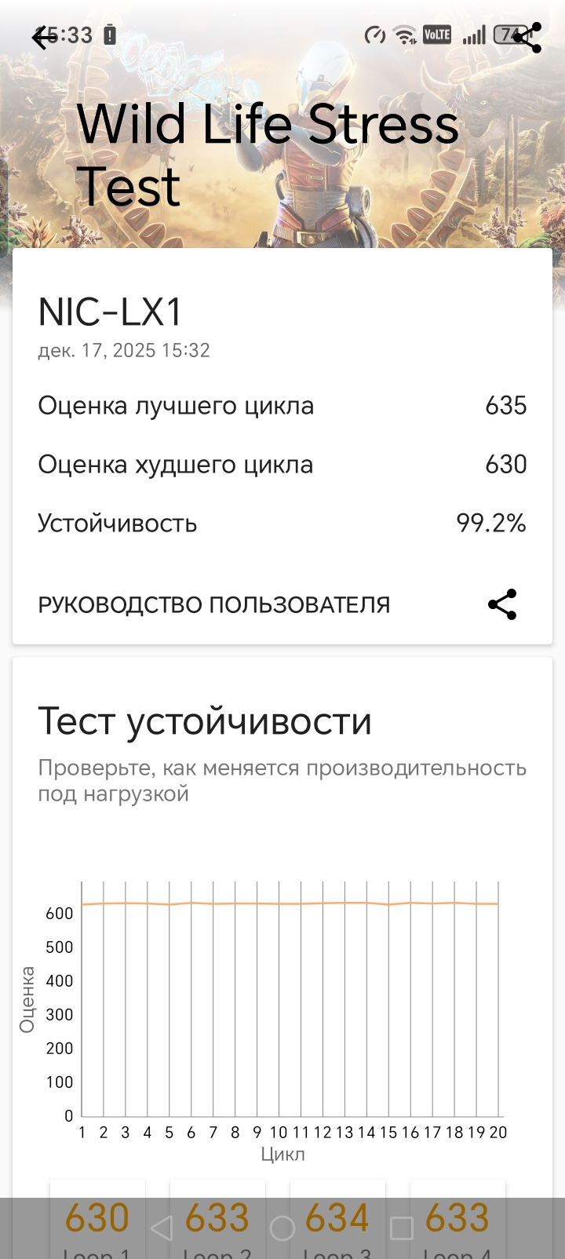Tap cycle 10 on the chart axis
The width and height of the screenshot is (565, 1259).
coord(279,1132)
